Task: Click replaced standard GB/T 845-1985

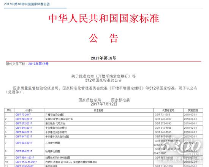Action: [163, 128]
